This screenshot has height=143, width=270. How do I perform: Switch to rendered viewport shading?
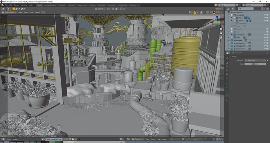[219, 12]
